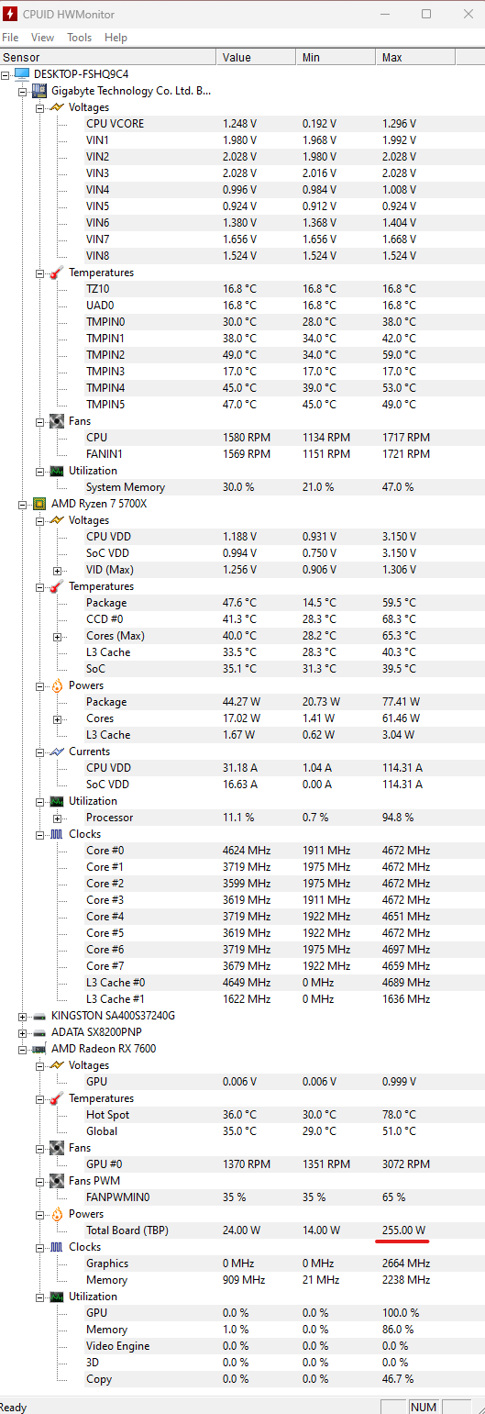This screenshot has width=485, height=1414.
Task: Click the DESKTOP-FSHQ9C4 computer icon
Action: (23, 74)
